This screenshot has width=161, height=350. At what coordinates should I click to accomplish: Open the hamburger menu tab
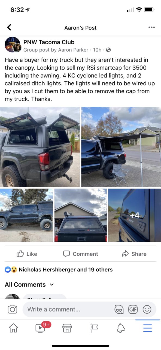point(147,328)
